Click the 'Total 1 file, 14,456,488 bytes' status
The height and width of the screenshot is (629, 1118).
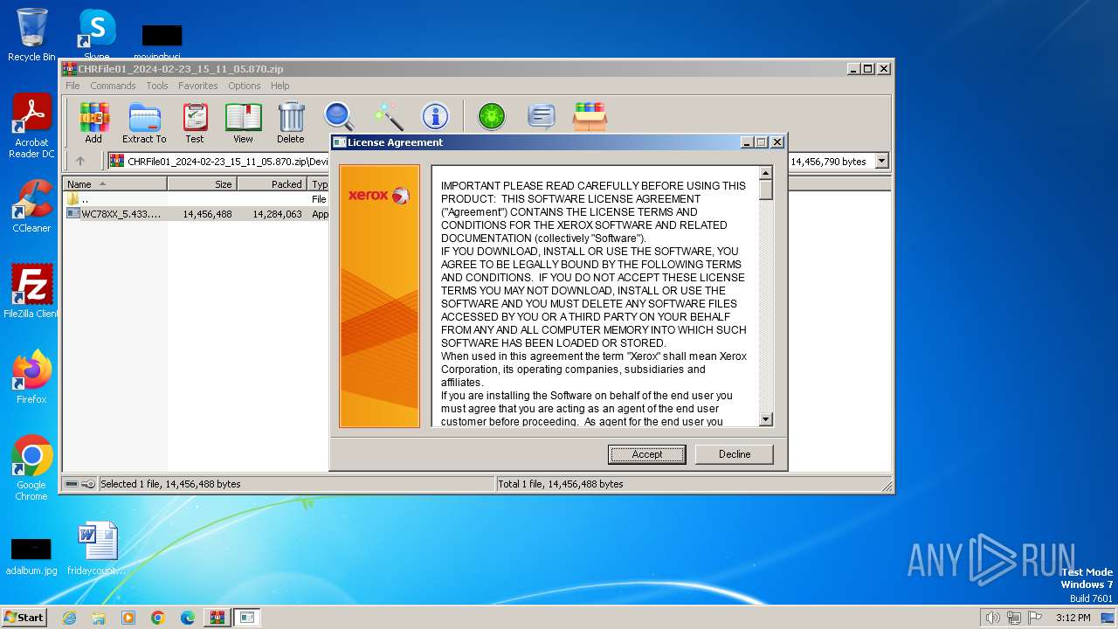pos(560,484)
